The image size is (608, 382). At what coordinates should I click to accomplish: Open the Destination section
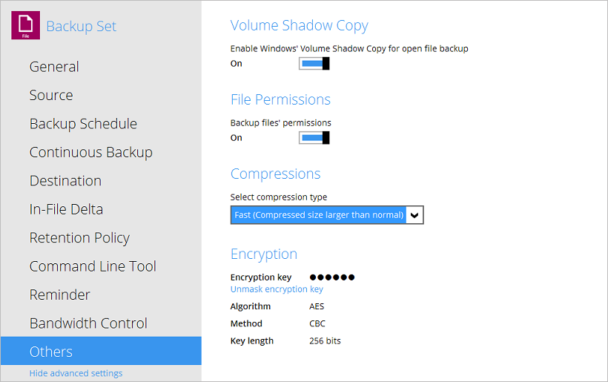pyautogui.click(x=65, y=181)
